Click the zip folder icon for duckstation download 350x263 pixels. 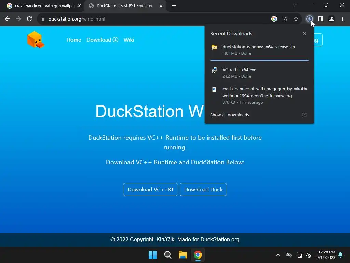point(214,47)
